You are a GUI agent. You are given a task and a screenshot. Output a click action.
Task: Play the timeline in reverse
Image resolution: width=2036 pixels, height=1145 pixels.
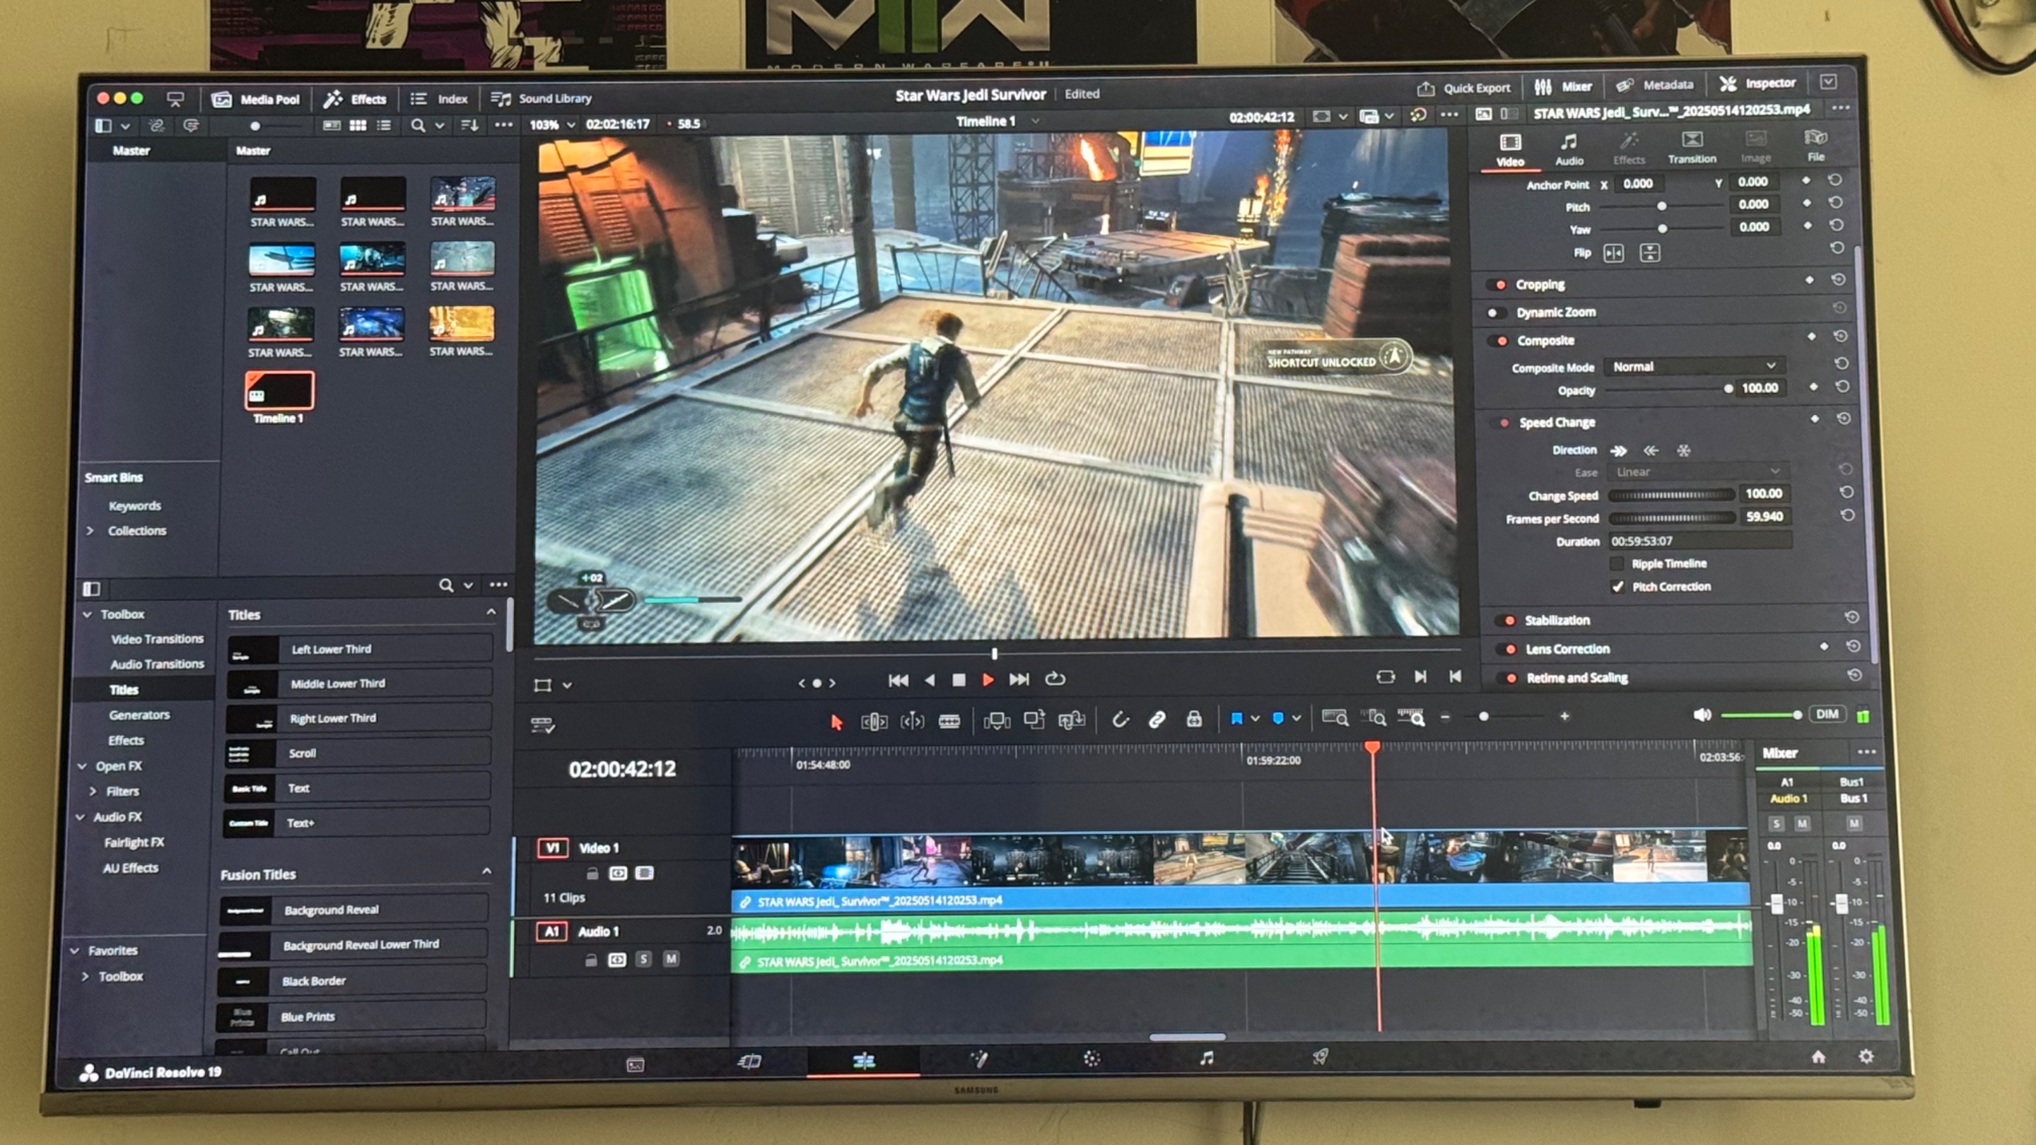pos(930,679)
